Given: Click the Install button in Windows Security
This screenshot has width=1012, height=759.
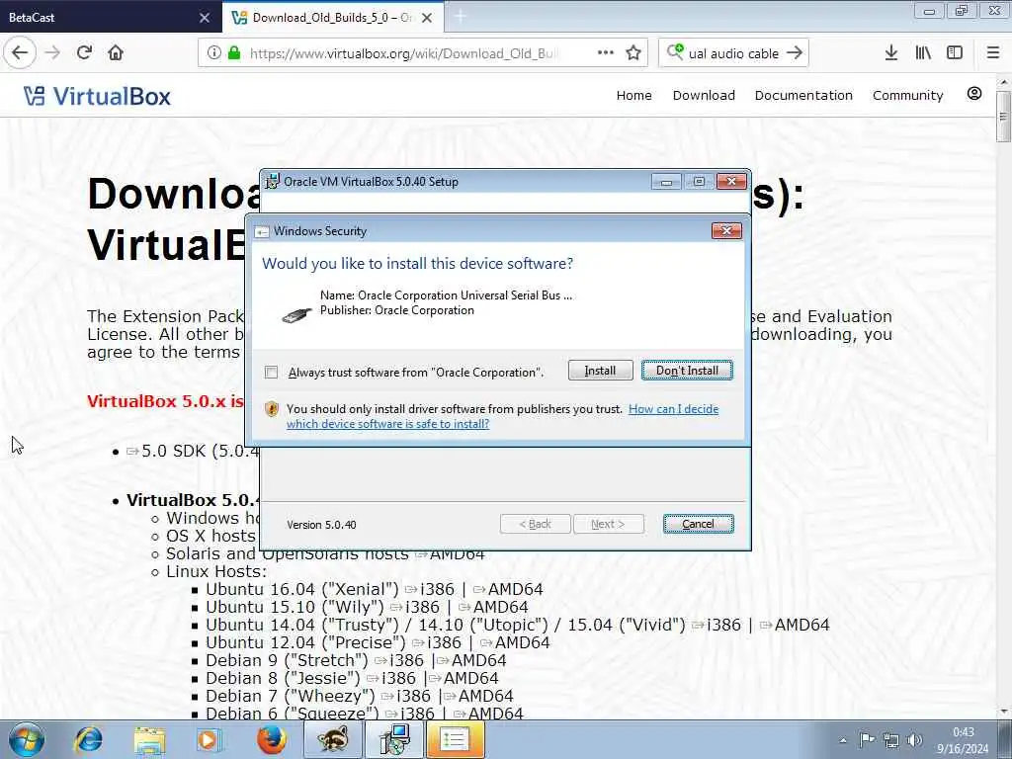Looking at the screenshot, I should pos(600,371).
